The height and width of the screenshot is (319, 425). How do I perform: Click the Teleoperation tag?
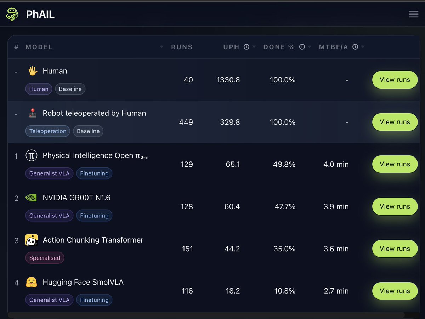[x=48, y=131]
